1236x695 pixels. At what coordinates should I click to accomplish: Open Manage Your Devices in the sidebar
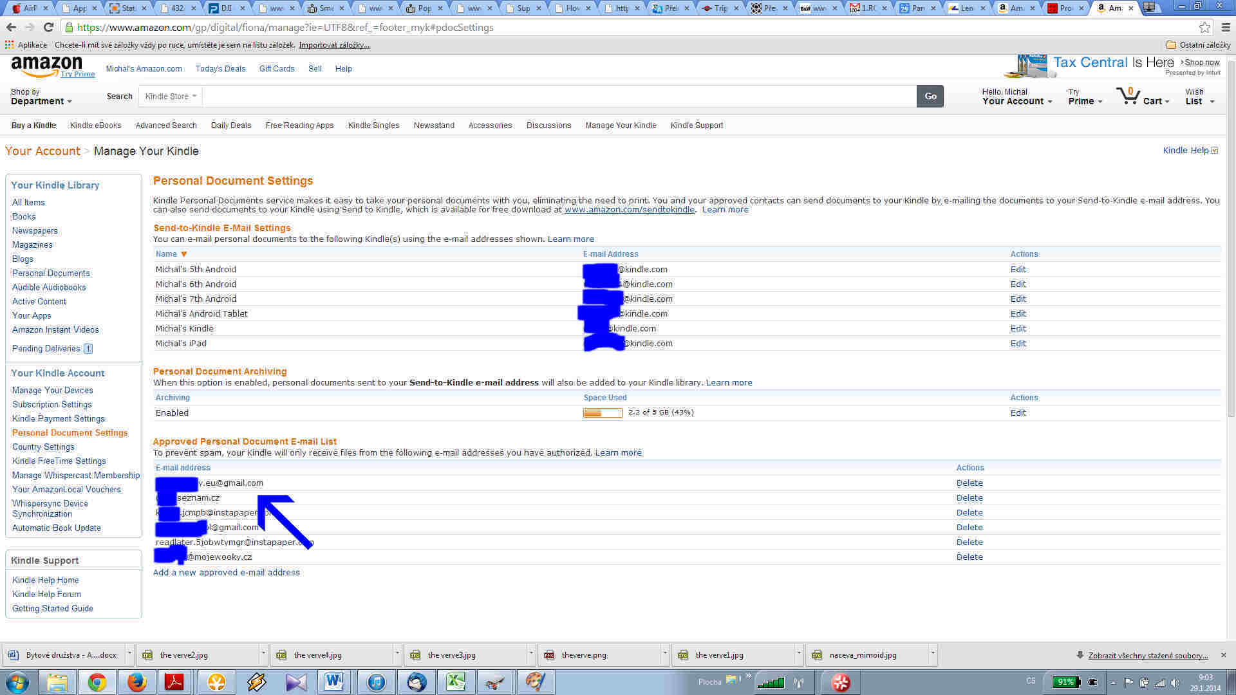pos(52,391)
